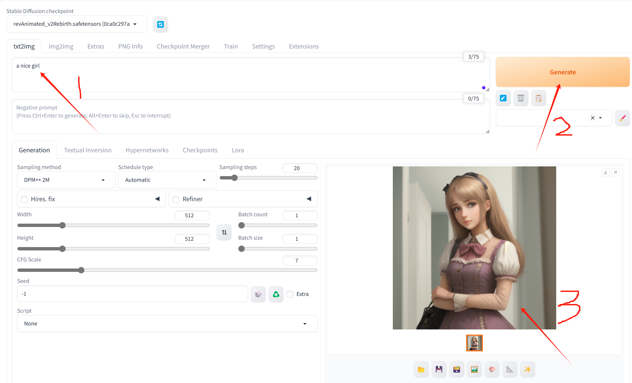
Task: Open Sampling method dropdown DPM++ 2M
Action: tap(66, 180)
